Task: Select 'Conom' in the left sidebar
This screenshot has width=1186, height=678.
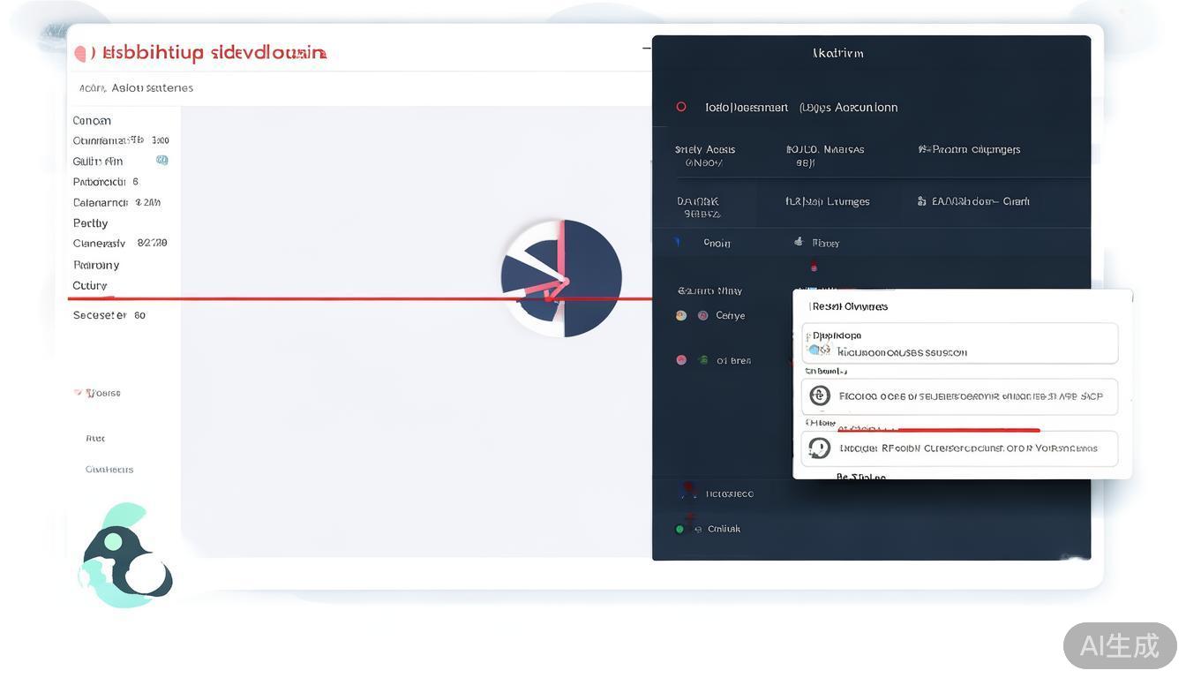Action: (x=92, y=121)
